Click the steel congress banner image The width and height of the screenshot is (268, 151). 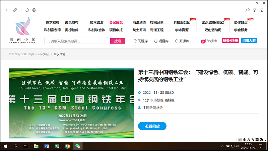[x=71, y=103]
